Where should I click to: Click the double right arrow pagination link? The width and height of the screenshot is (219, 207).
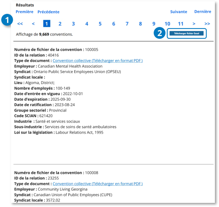pos(207,24)
